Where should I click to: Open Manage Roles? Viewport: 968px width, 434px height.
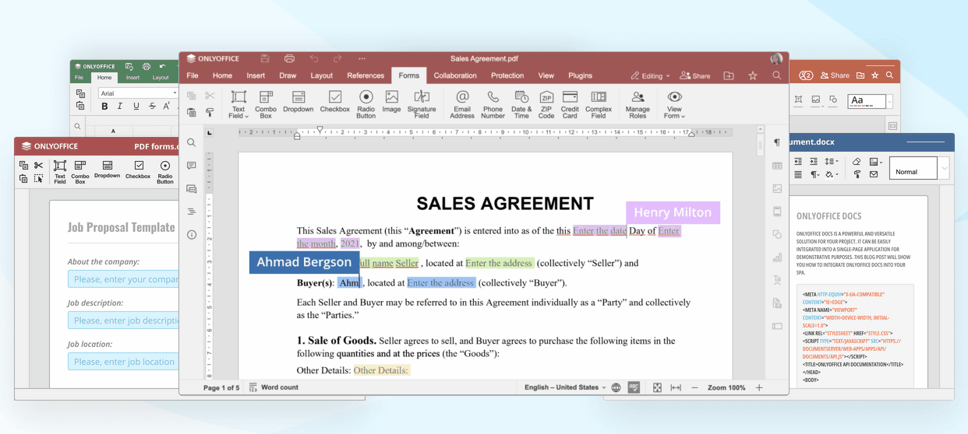click(x=638, y=104)
